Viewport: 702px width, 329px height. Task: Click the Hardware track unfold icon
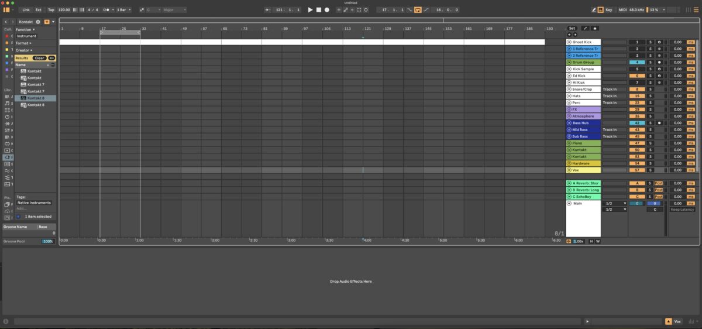click(x=569, y=163)
